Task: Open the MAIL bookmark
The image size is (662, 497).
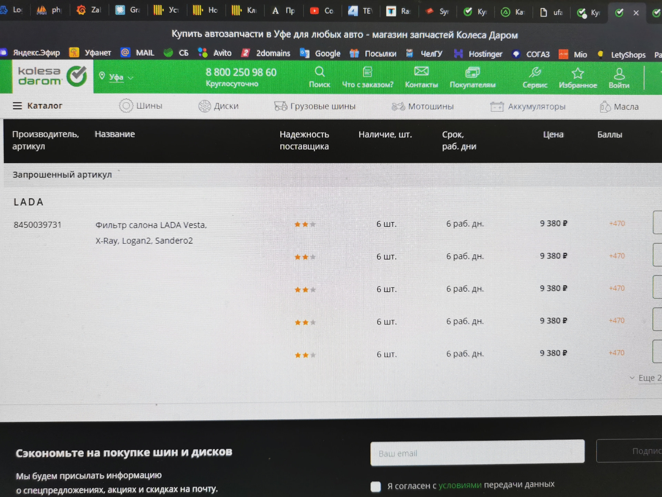Action: (x=137, y=52)
